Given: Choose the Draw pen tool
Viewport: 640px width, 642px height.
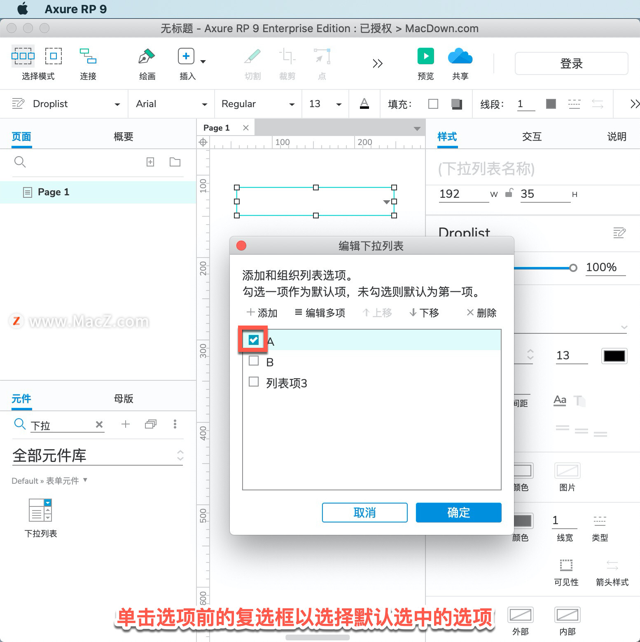Looking at the screenshot, I should coord(147,56).
